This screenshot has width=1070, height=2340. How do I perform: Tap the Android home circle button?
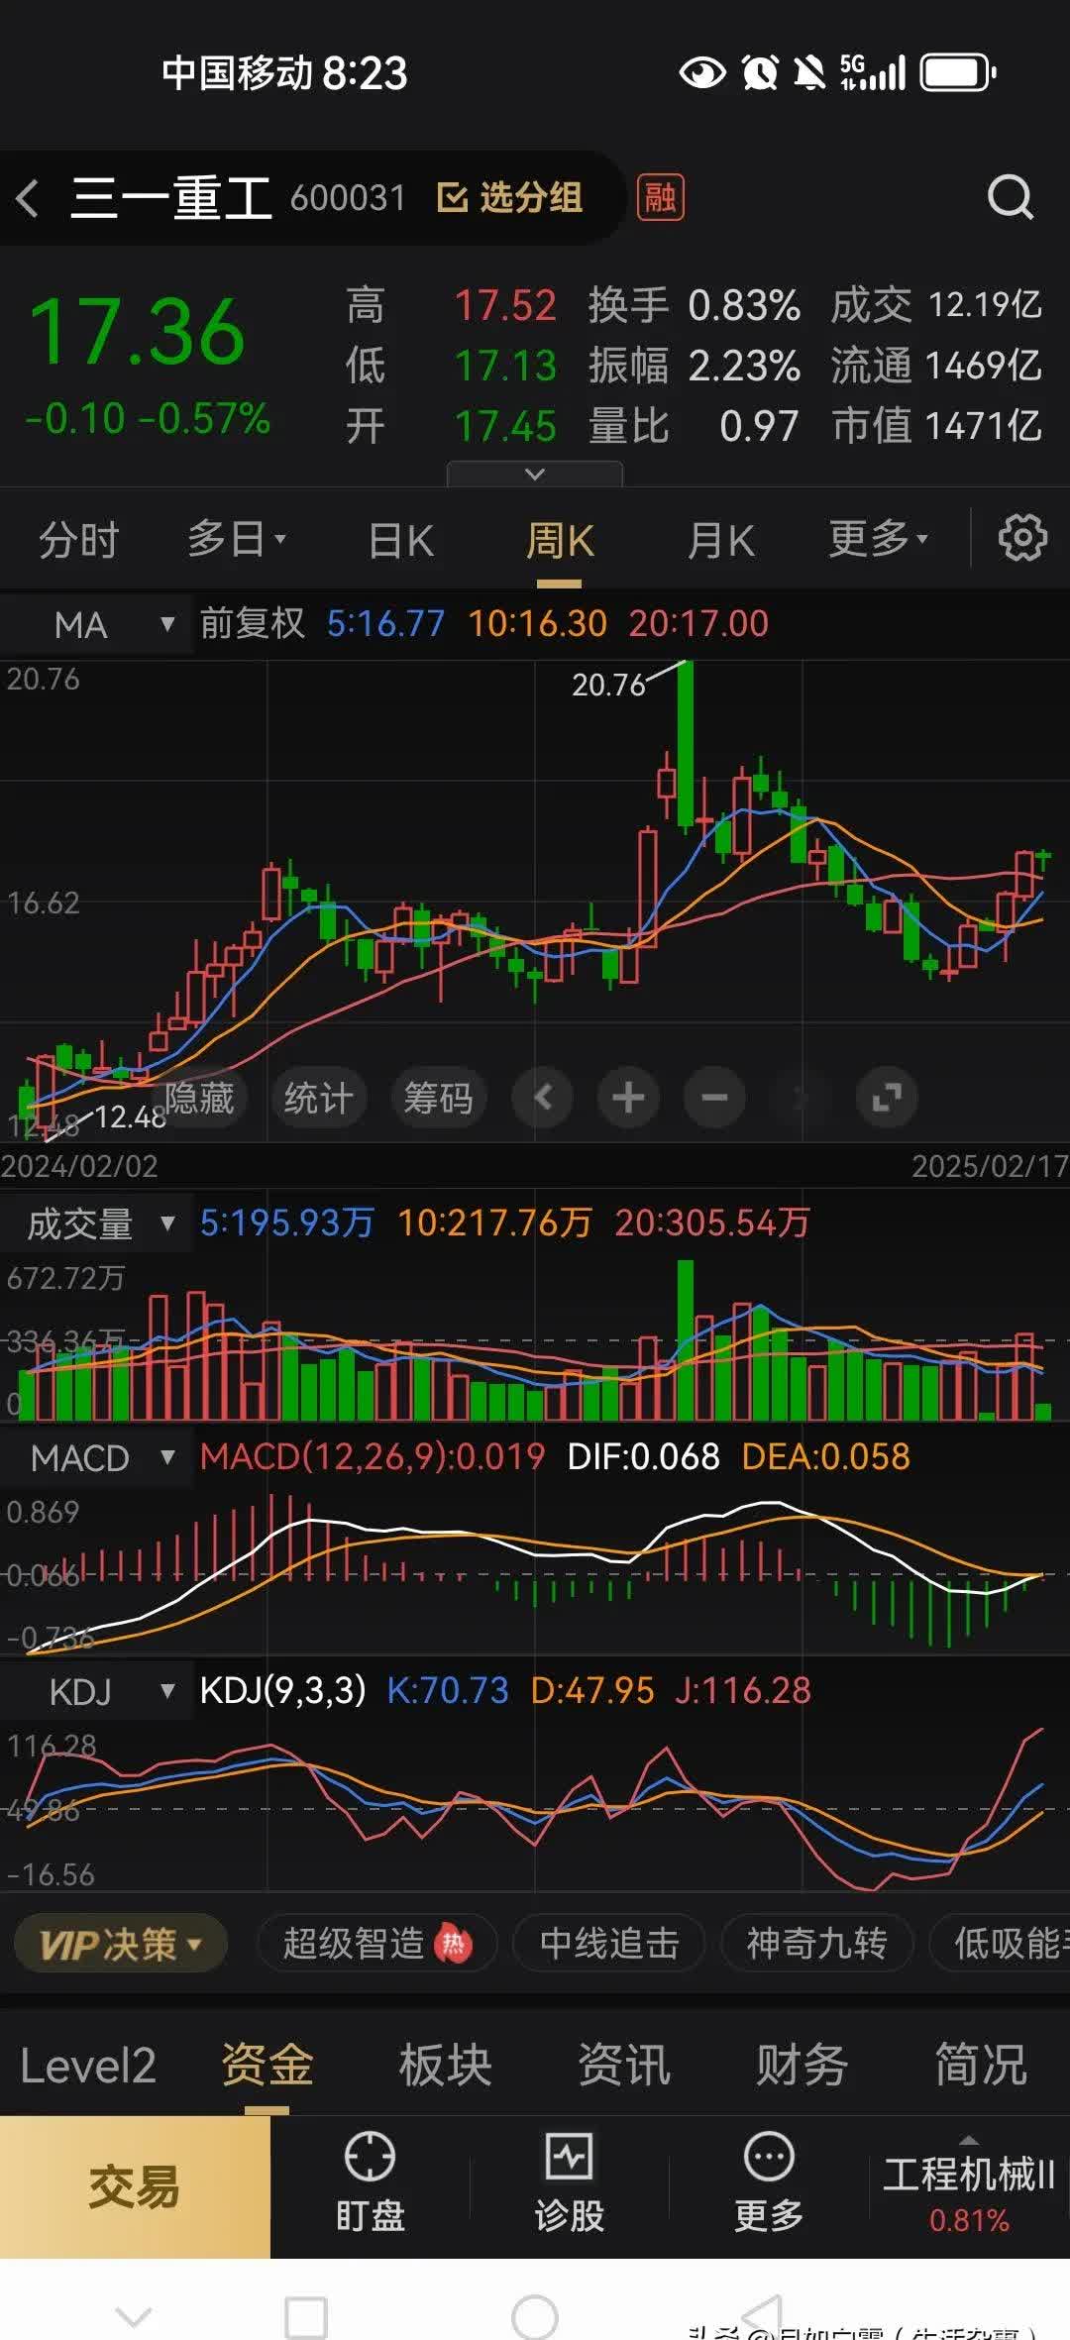click(535, 2318)
